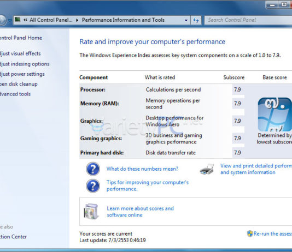Click the Component column header
Image resolution: width=292 pixels, height=252 pixels.
pos(94,77)
